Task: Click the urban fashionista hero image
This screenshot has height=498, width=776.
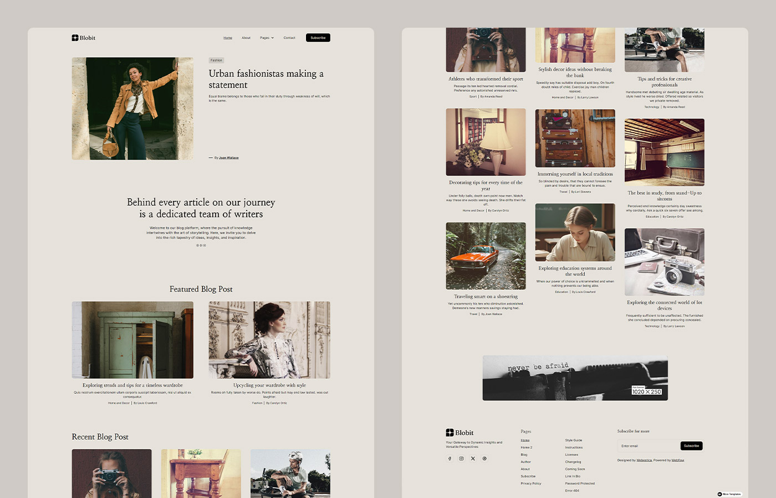Action: [132, 108]
